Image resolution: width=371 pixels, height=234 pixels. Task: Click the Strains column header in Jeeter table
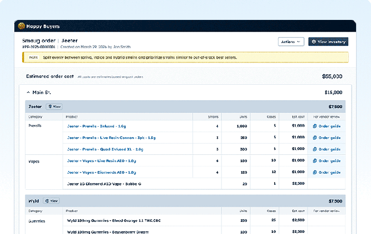pos(213,117)
